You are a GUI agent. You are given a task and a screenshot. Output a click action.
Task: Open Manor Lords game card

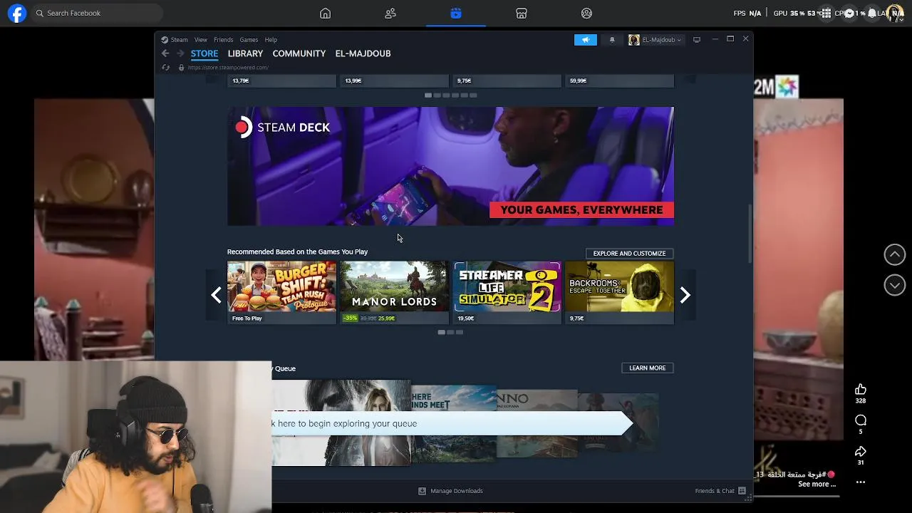coord(394,292)
